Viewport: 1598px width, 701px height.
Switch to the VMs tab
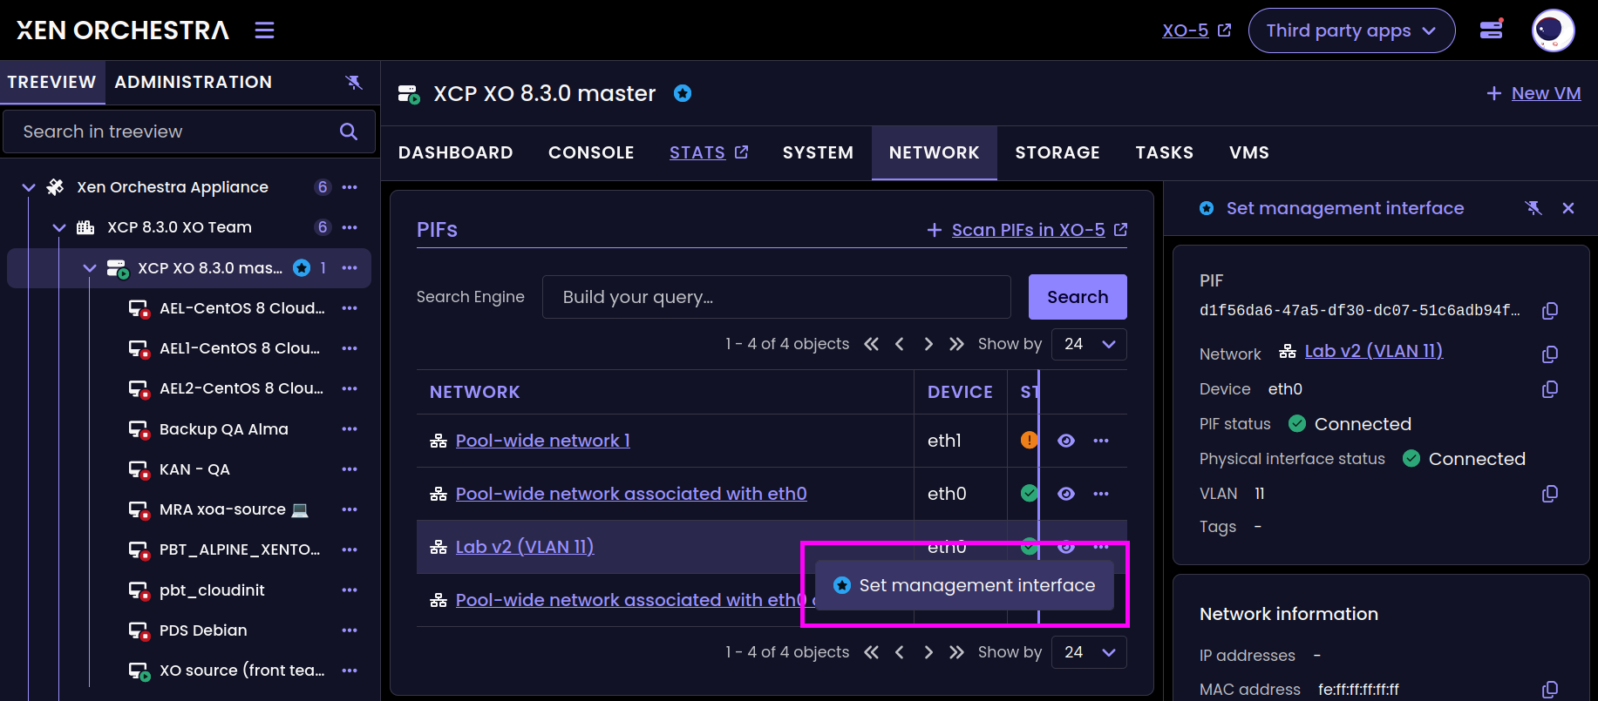[1249, 153]
